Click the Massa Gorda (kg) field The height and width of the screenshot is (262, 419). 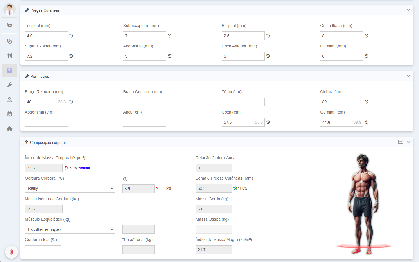tap(214, 209)
